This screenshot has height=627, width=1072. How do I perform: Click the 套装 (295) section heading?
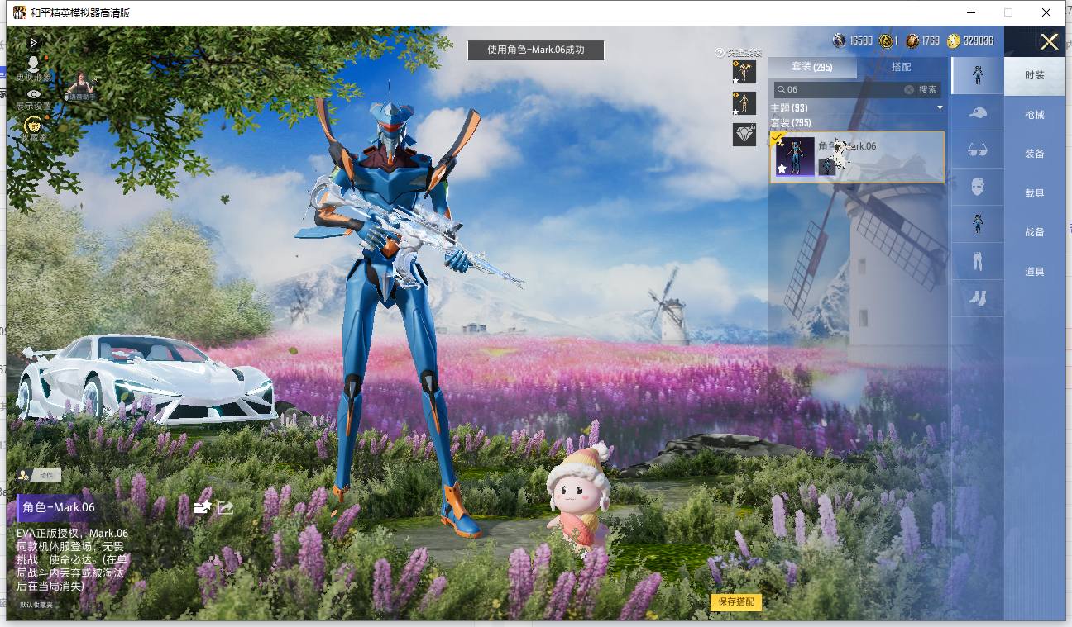(791, 123)
